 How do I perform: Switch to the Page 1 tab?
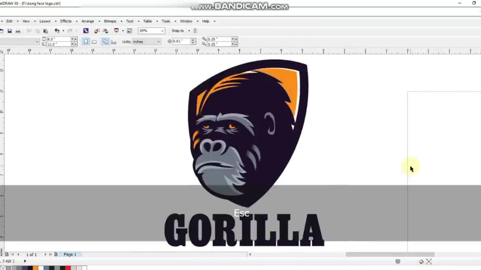70,254
